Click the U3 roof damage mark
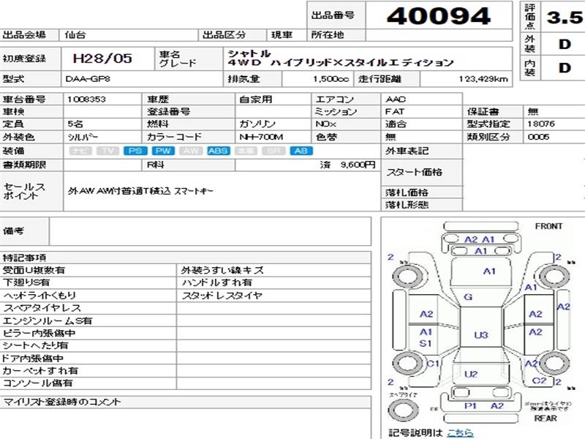Viewport: 585px width, 439px height. (x=481, y=335)
